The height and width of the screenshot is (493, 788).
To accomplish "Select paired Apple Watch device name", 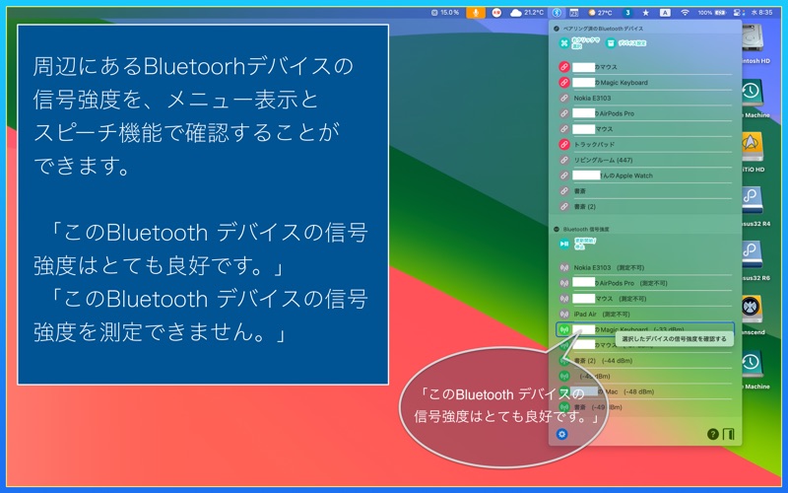I will (613, 176).
